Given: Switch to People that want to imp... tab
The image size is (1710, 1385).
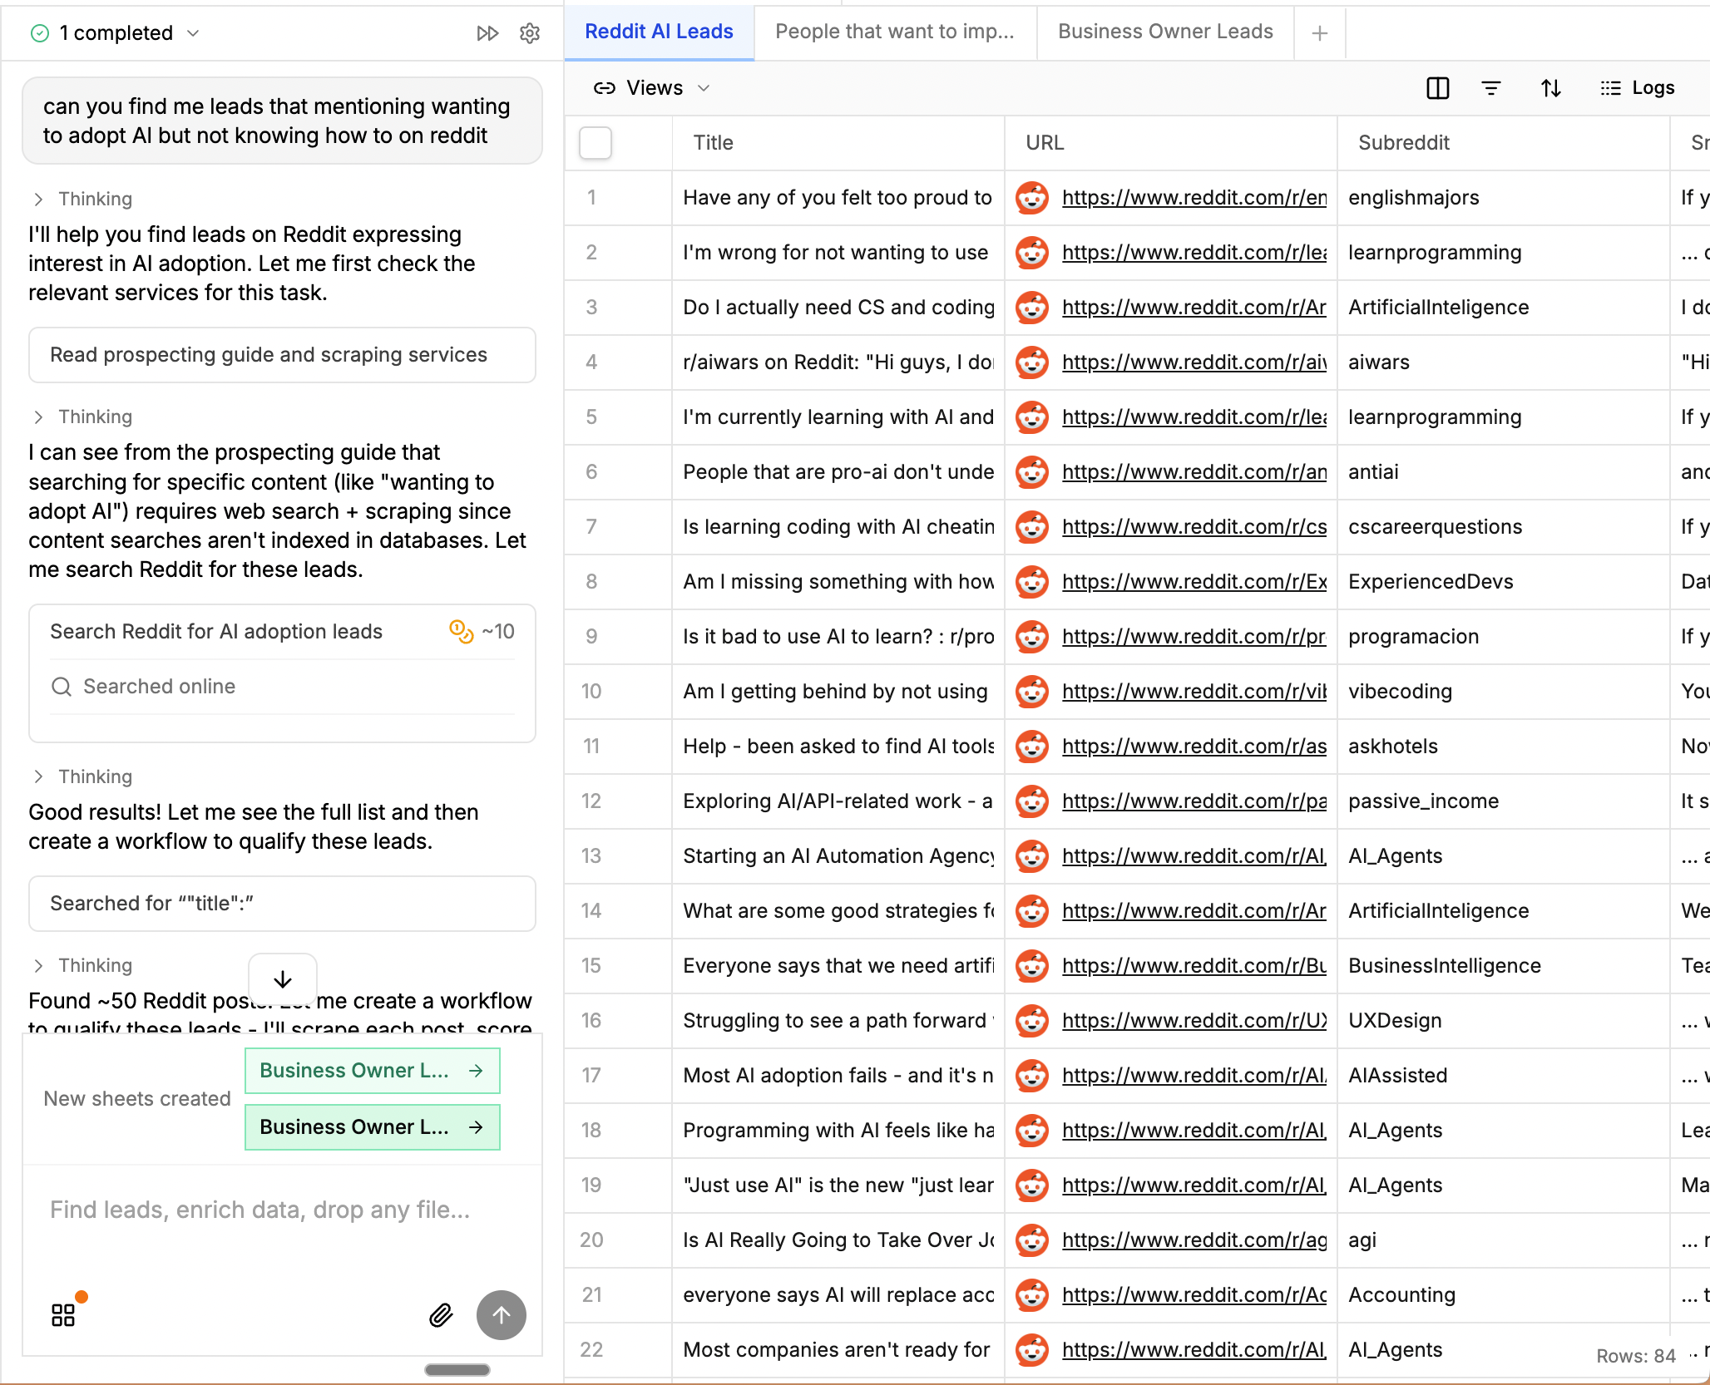Looking at the screenshot, I should point(894,32).
